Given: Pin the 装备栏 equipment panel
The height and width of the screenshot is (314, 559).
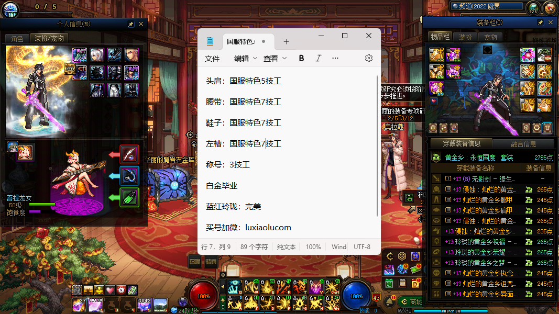Looking at the screenshot, I should click(540, 23).
